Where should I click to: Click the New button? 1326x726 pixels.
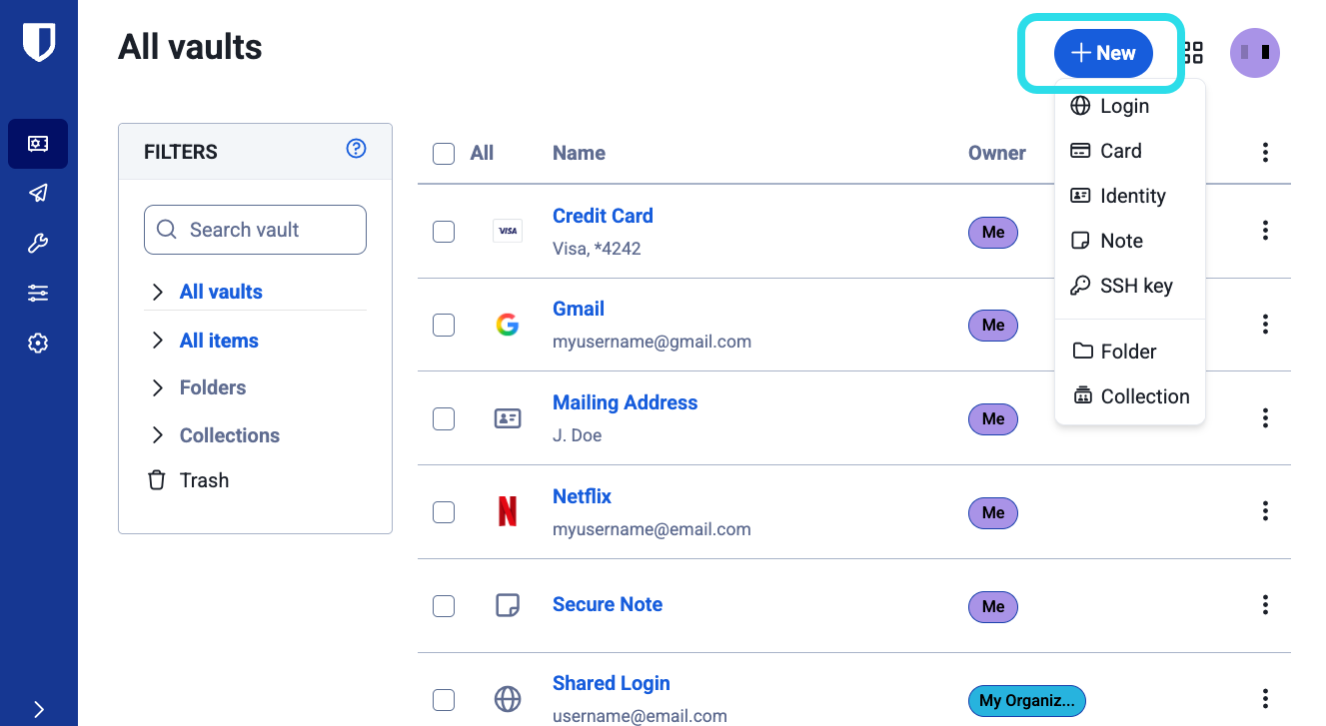coord(1102,54)
